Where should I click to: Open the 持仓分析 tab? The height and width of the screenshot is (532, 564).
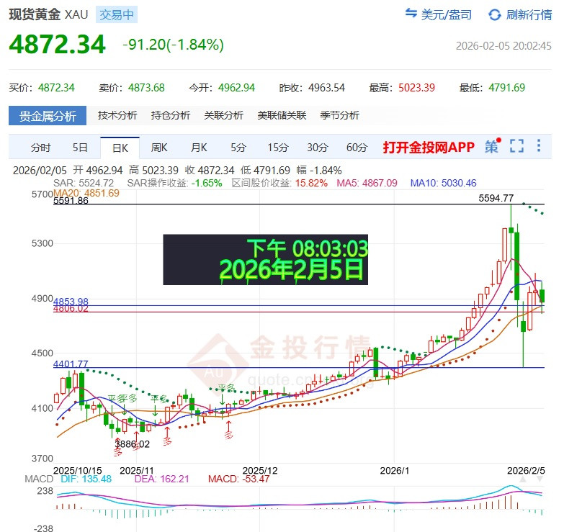pos(171,115)
